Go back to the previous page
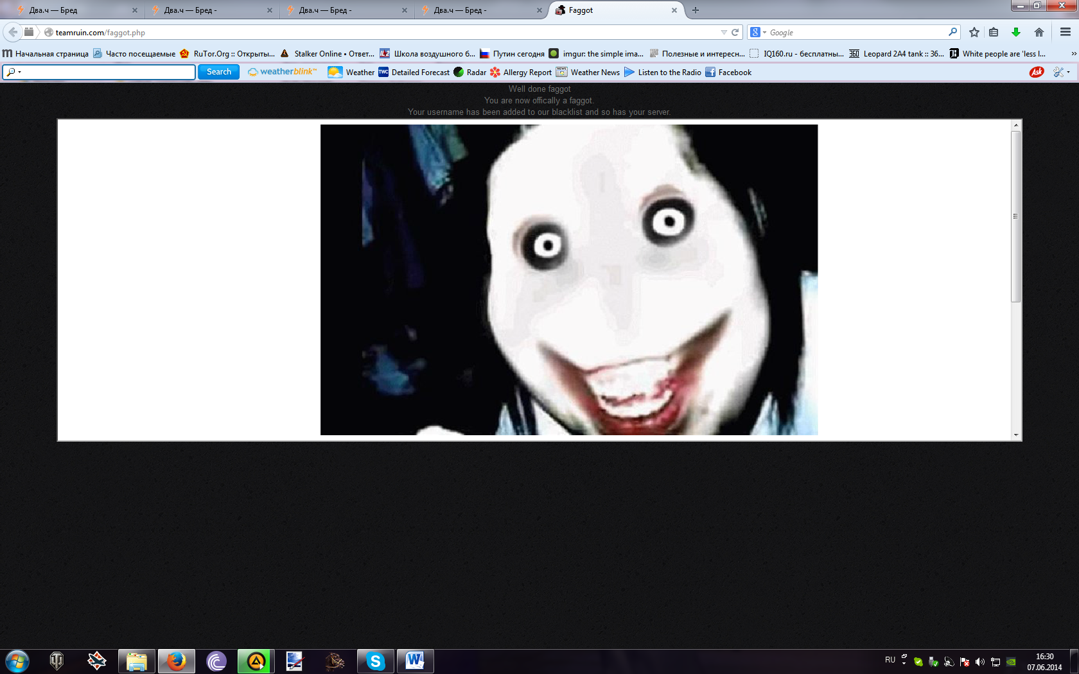 point(13,32)
